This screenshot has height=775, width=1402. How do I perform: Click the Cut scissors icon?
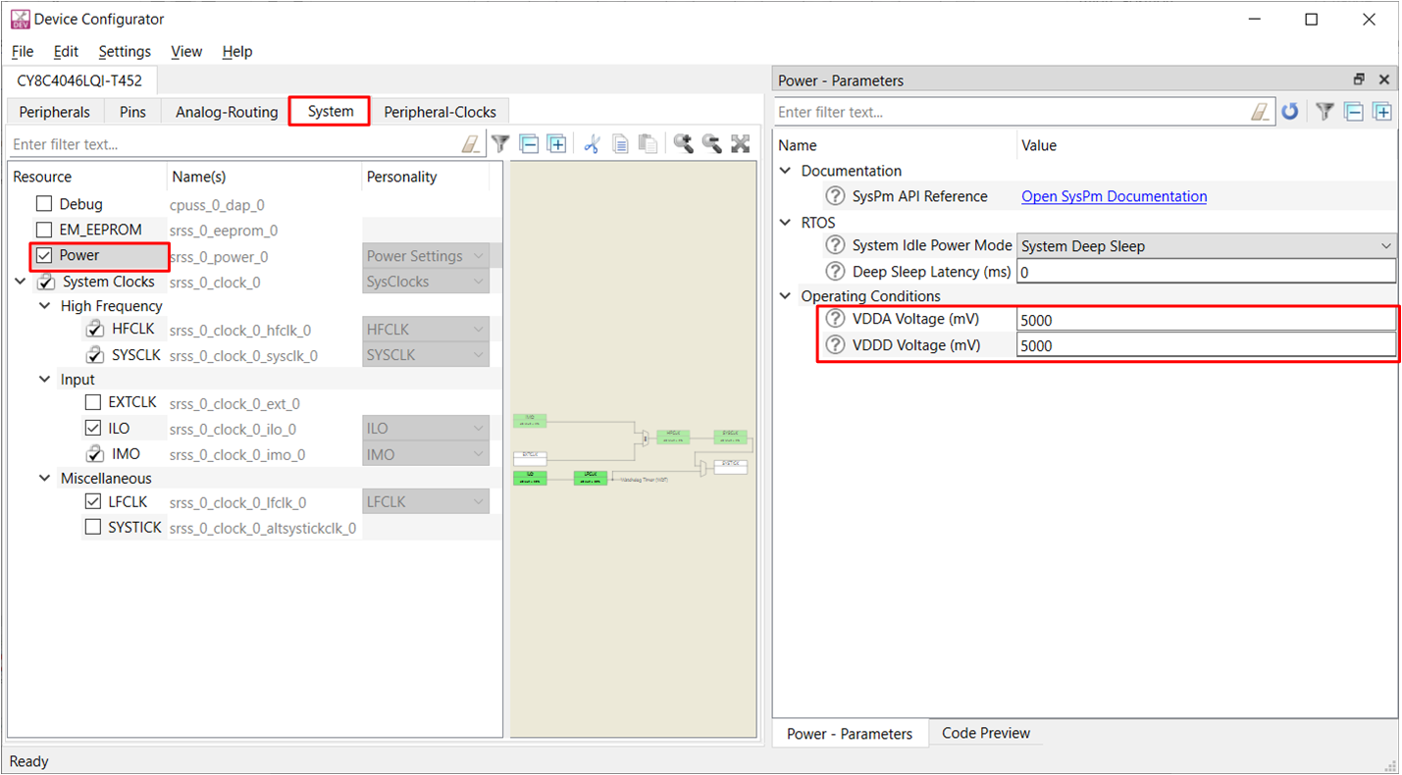click(592, 144)
